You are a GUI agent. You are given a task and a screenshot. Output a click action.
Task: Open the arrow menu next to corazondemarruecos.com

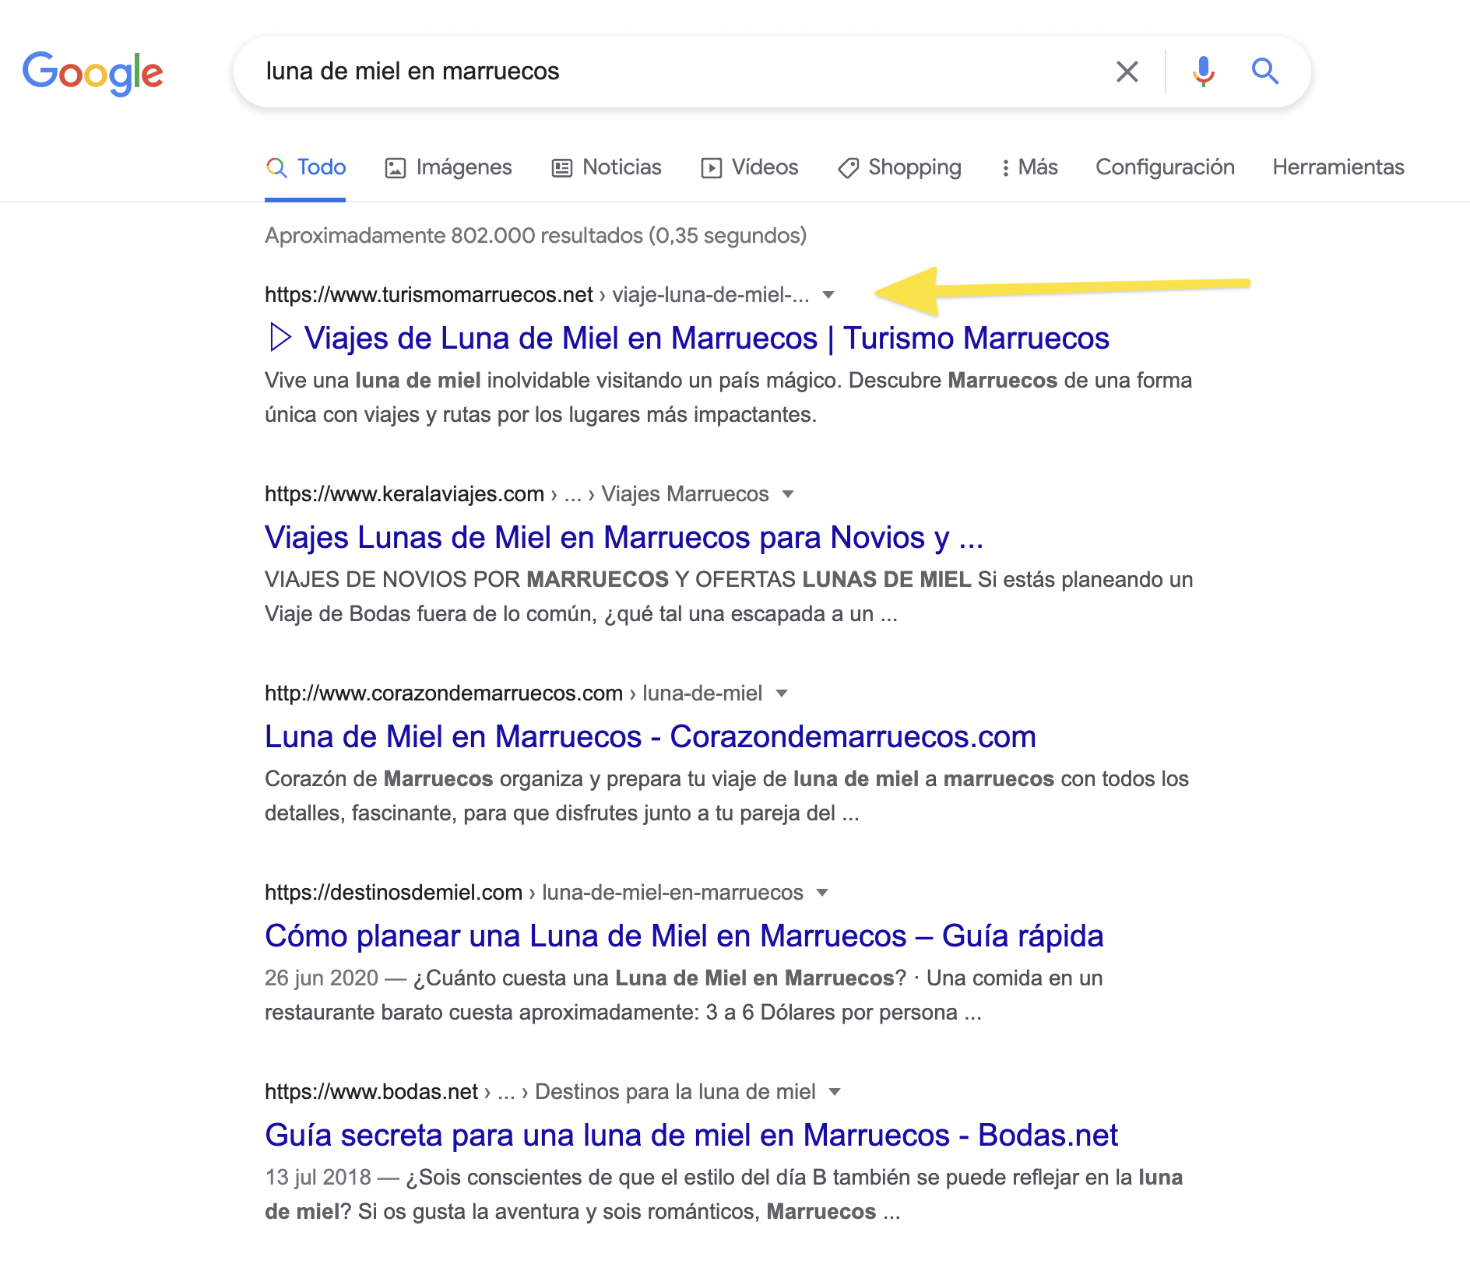[x=782, y=693]
